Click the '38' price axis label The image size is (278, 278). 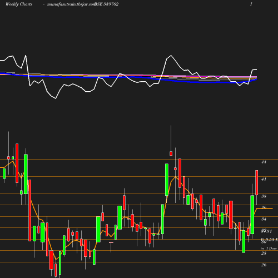coord(264,196)
